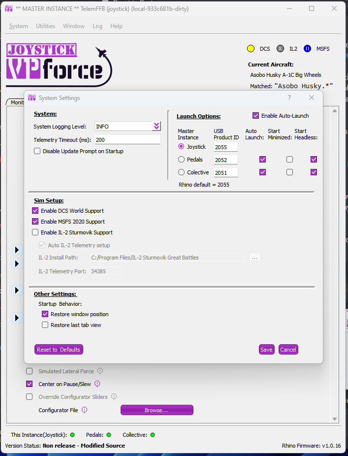The height and width of the screenshot is (456, 348).
Task: Toggle Start Minimized for Pedals
Action: point(289,160)
